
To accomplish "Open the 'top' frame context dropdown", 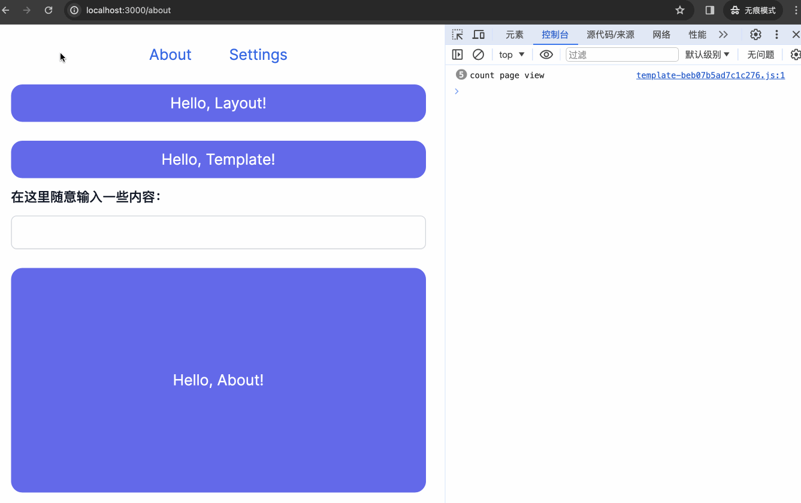I will click(510, 54).
